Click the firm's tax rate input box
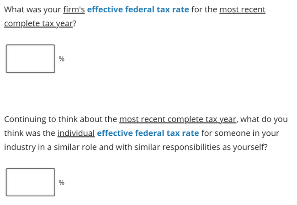This screenshot has height=205, width=297. coord(31,59)
